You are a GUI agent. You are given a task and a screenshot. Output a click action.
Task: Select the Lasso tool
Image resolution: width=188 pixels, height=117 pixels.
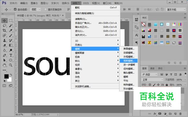(4, 25)
